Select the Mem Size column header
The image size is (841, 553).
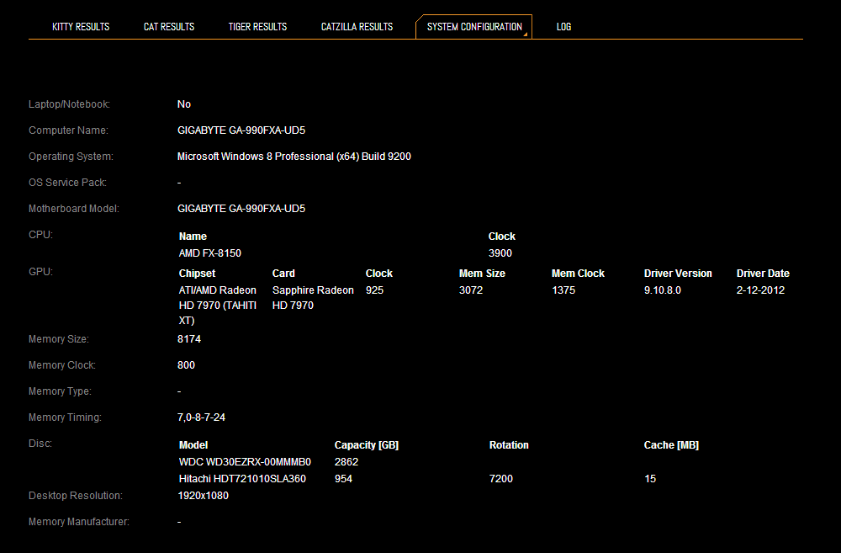[x=482, y=274]
